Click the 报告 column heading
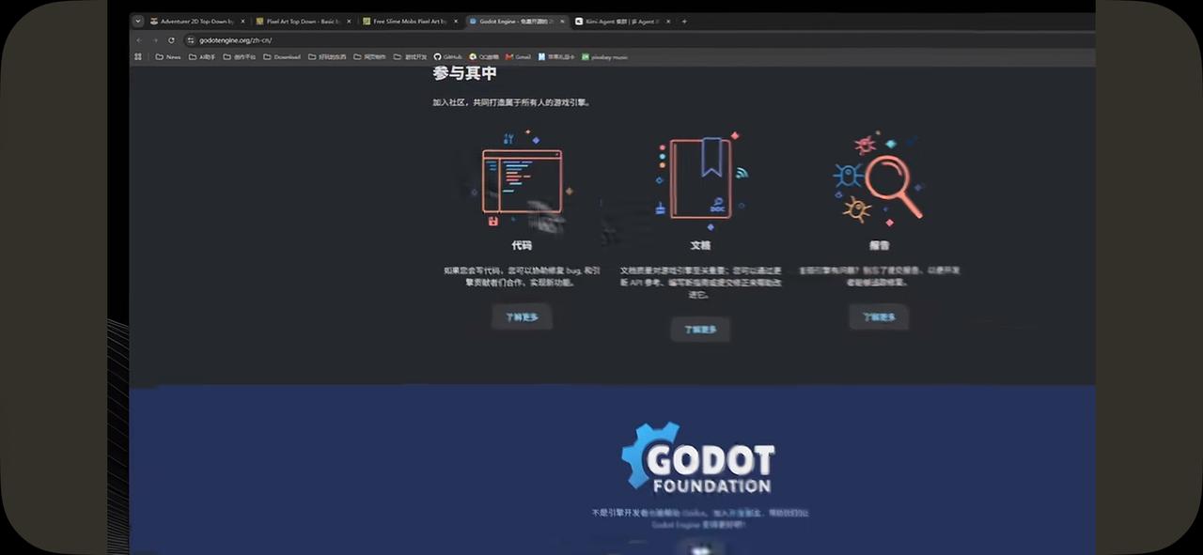1203x555 pixels. (879, 245)
